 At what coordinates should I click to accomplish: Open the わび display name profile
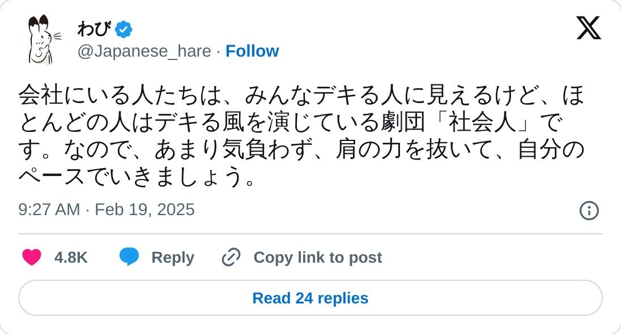tap(93, 29)
